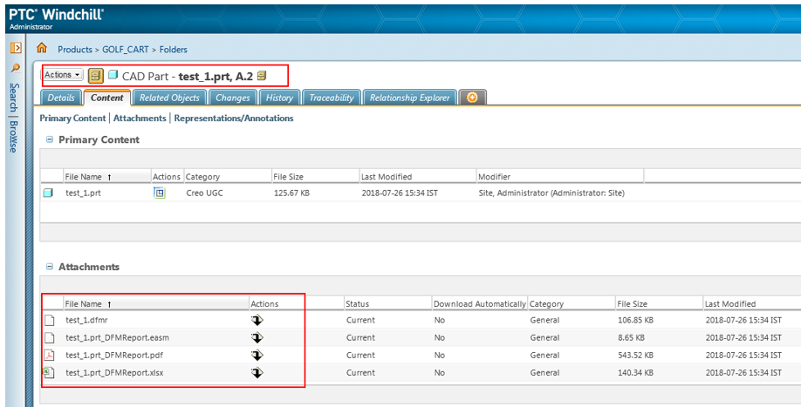The height and width of the screenshot is (407, 801).
Task: Click the 543.52 KB file size cell
Action: click(x=635, y=355)
